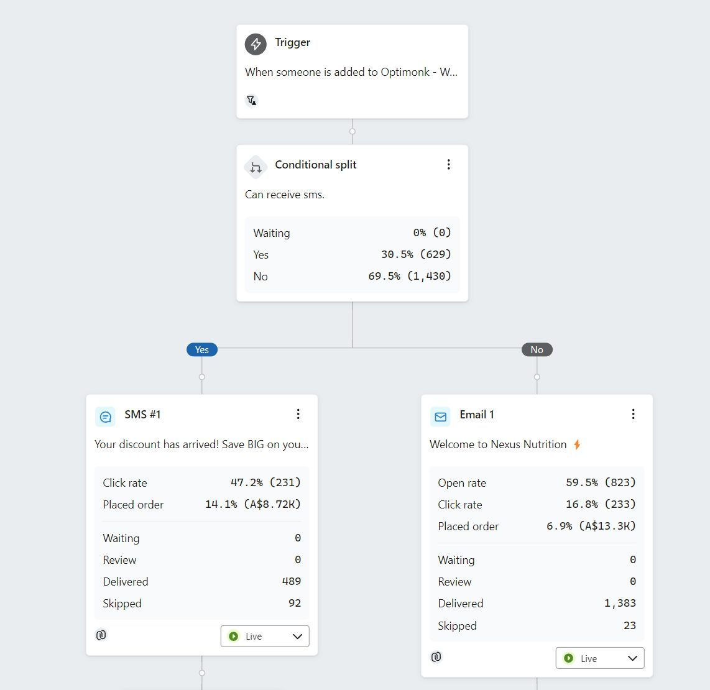
Task: Click the Email 1 envelope icon
Action: coord(440,416)
